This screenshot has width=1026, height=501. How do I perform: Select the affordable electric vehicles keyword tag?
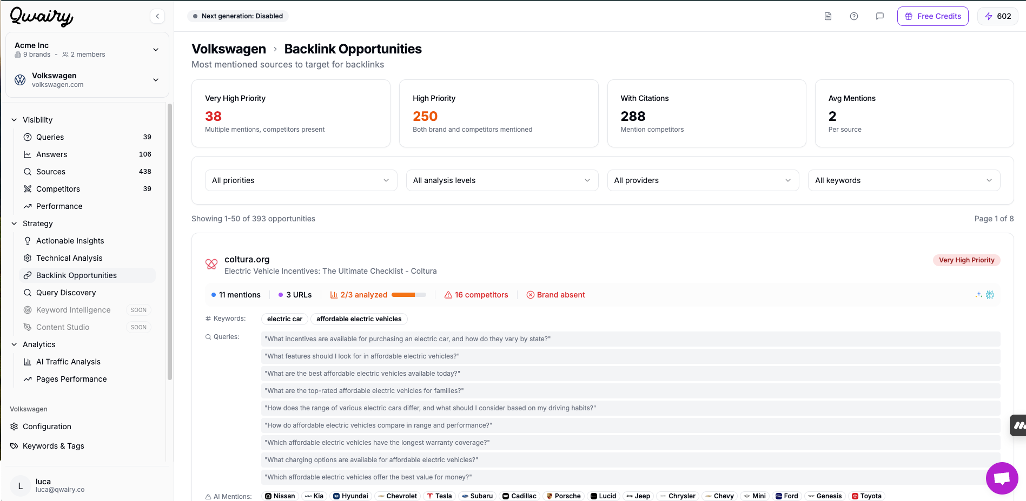pos(359,319)
